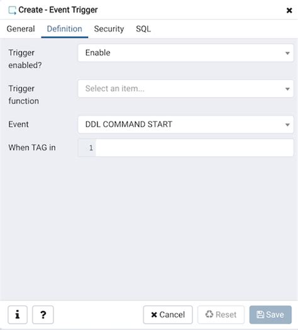Click the Trigger function dropdown arrow

[287, 89]
